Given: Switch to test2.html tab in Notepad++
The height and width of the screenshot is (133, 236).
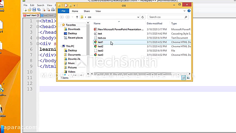Looking at the screenshot, I should 48,15.
